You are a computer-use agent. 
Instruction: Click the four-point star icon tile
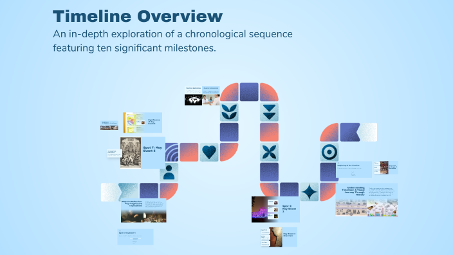point(309,192)
